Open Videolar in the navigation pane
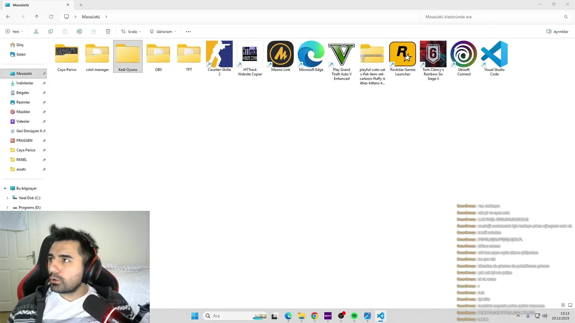The height and width of the screenshot is (323, 575). coord(23,122)
